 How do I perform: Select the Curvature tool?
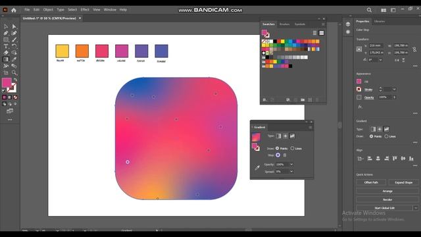14,33
